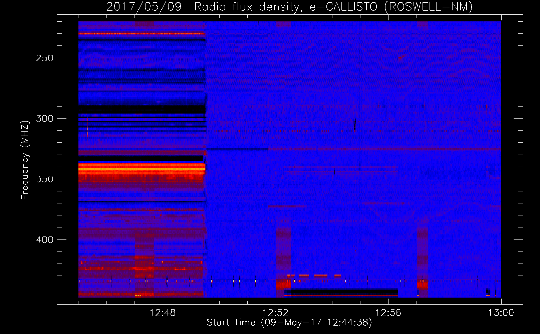
Task: Click the 350 frequency tick label
Action: click(x=45, y=179)
